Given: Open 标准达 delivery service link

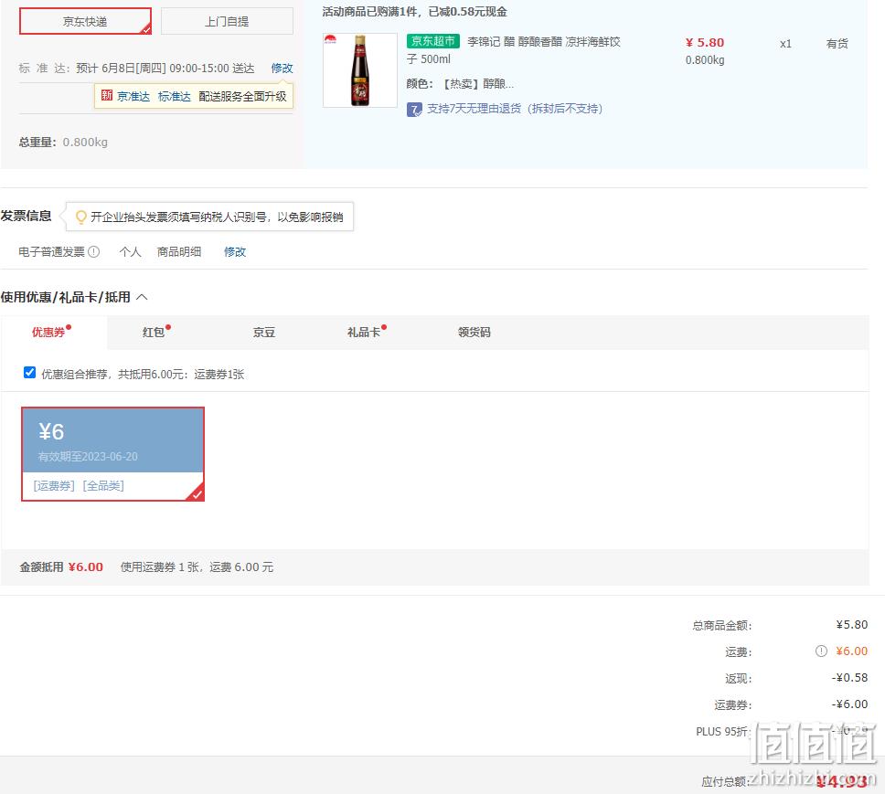Looking at the screenshot, I should point(175,97).
